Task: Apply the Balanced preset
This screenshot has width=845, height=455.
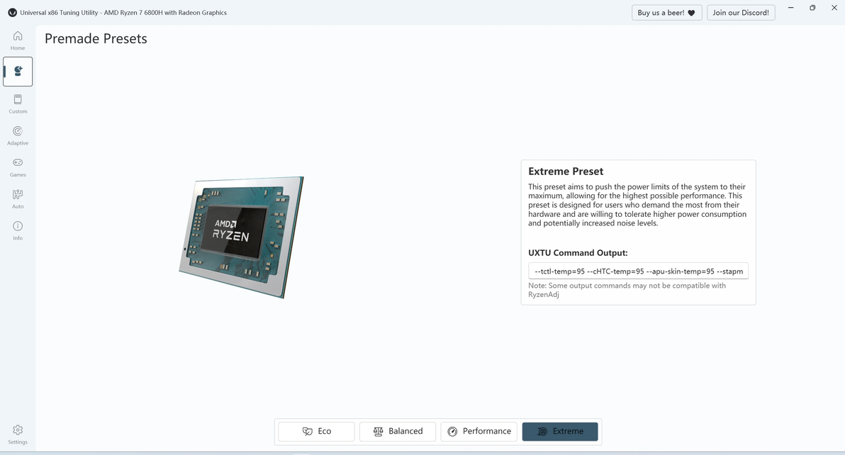Action: [398, 432]
